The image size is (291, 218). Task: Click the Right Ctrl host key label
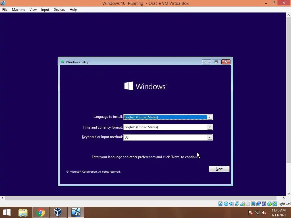[284, 204]
